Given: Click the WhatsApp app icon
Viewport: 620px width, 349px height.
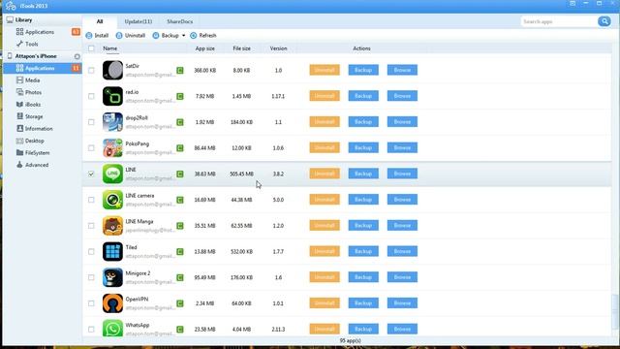Looking at the screenshot, I should click(x=112, y=329).
